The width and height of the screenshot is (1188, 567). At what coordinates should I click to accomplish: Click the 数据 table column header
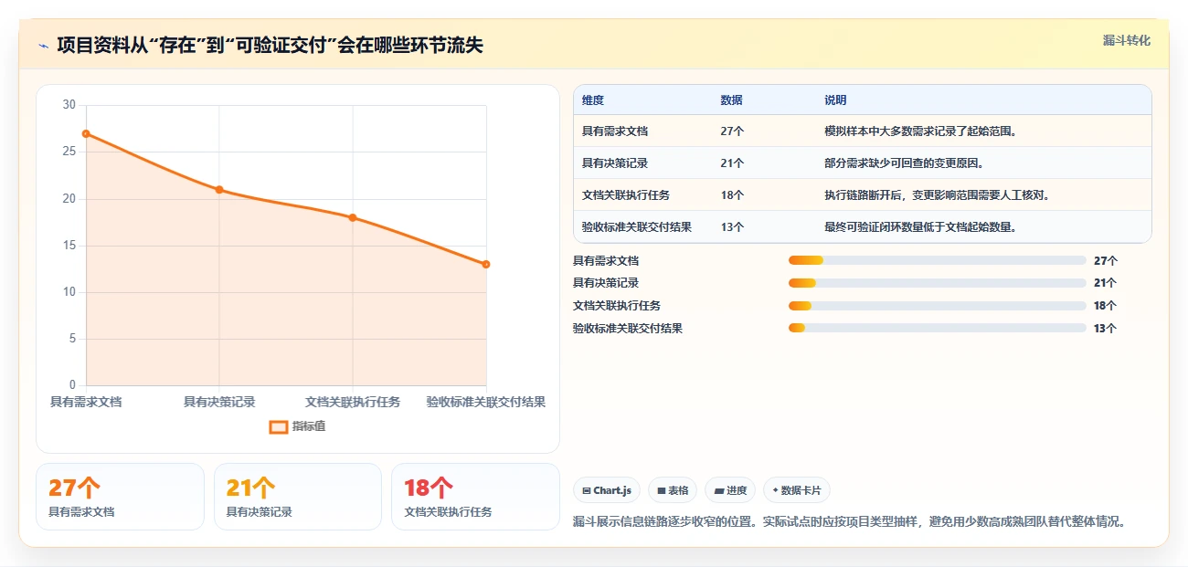pos(731,100)
